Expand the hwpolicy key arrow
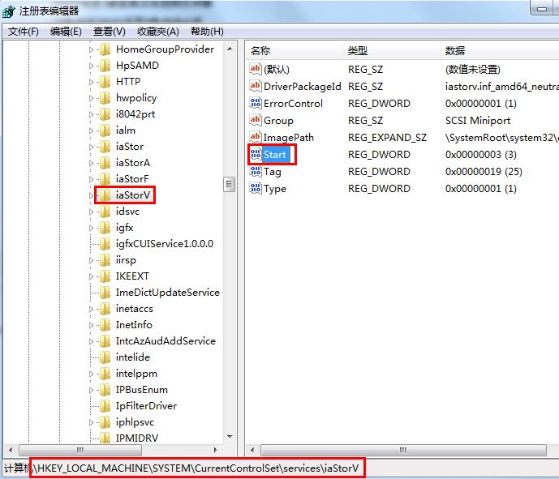559x479 pixels. (91, 98)
